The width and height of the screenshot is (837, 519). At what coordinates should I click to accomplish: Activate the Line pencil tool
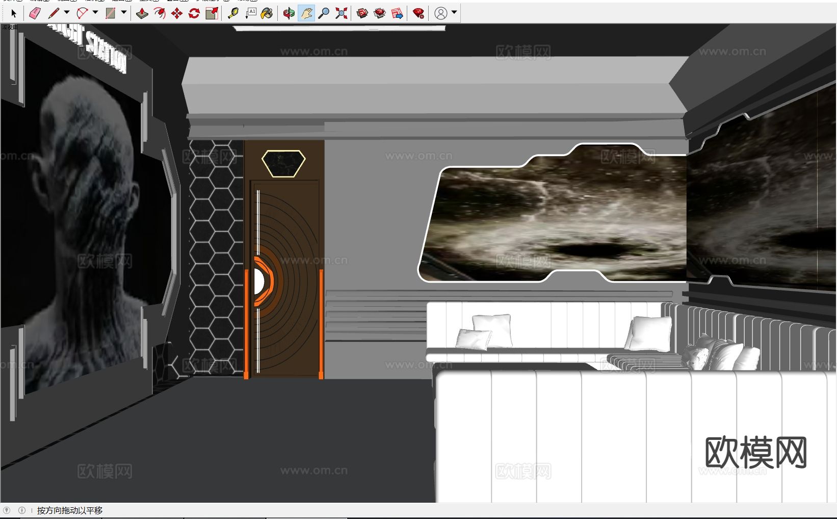pyautogui.click(x=54, y=13)
